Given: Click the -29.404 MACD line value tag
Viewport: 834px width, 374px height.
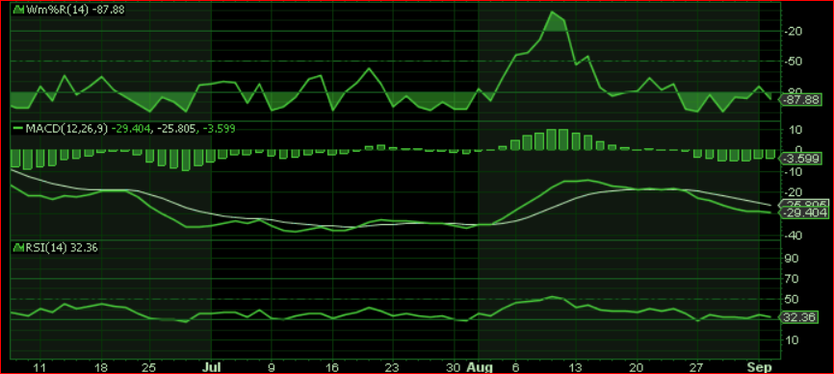Looking at the screenshot, I should 802,213.
